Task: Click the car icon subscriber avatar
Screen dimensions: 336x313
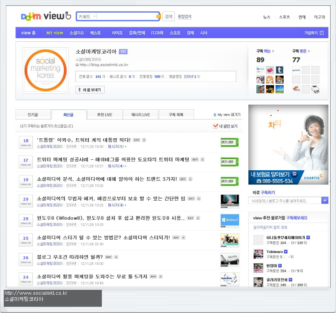Action: pyautogui.click(x=315, y=89)
